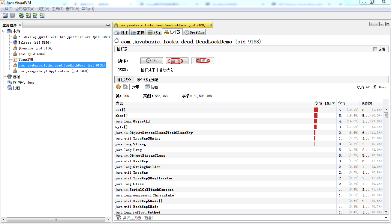Click the 远程 remote hosts icon
The image size is (391, 224).
tap(9, 77)
